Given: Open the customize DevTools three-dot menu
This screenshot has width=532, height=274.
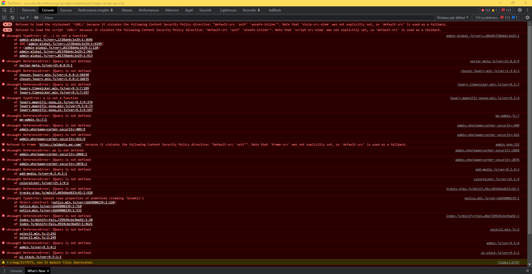Looking at the screenshot, I should tap(528, 10).
